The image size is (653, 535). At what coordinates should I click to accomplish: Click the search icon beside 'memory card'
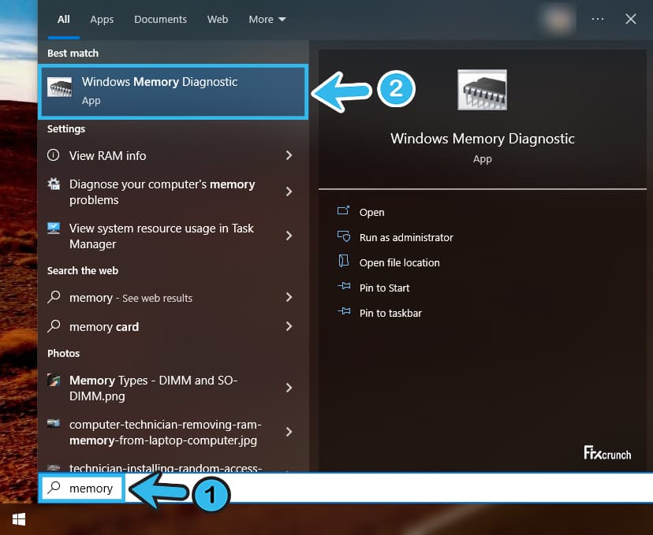click(54, 325)
